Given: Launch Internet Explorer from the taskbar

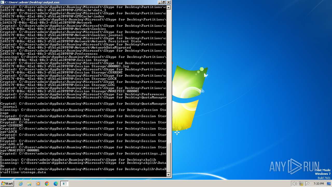Looking at the screenshot, I should pos(21,184).
